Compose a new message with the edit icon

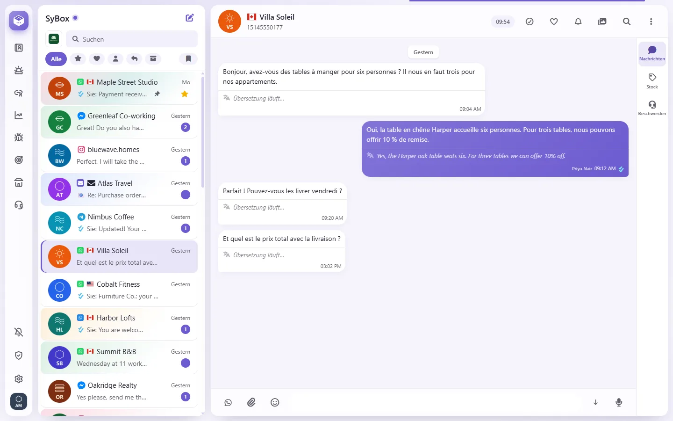click(190, 18)
